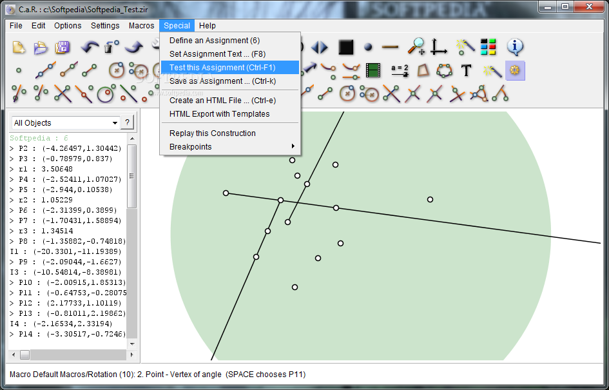609x390 pixels.
Task: Click the object list scroll up arrow
Action: point(132,139)
